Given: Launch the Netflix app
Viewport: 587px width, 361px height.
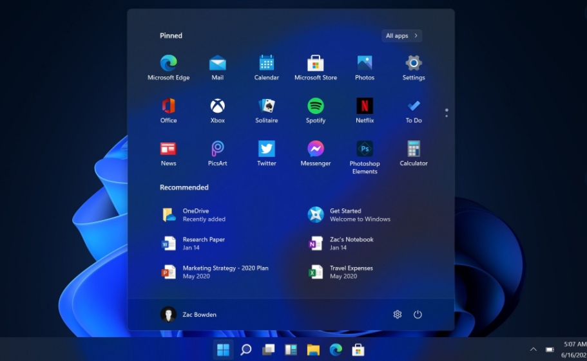Looking at the screenshot, I should coord(365,111).
